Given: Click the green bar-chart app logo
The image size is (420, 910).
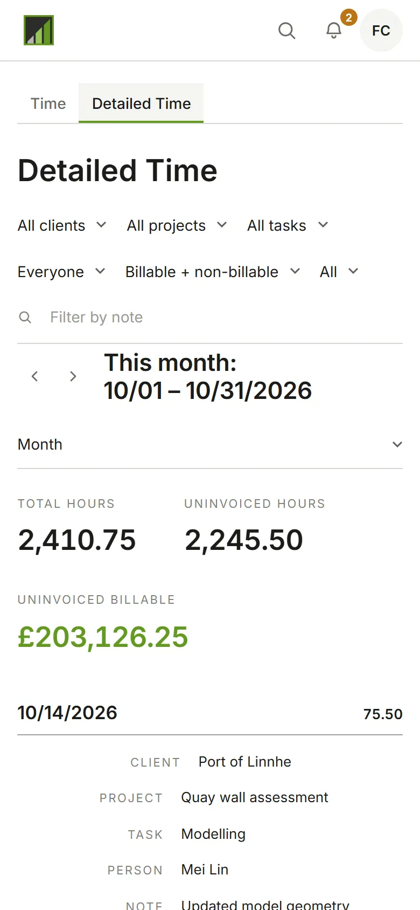Looking at the screenshot, I should point(39,30).
